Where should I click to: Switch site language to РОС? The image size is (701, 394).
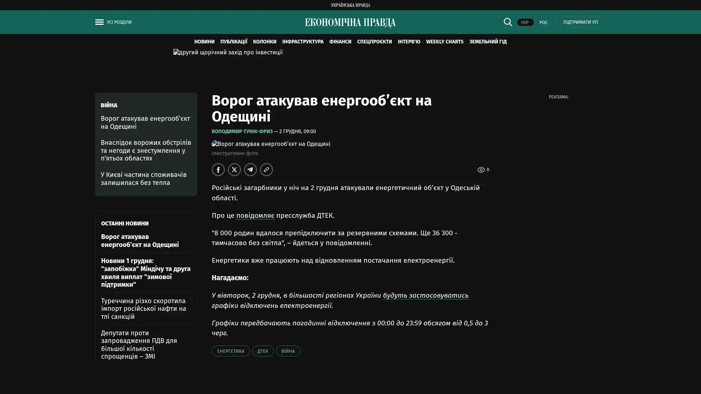click(x=543, y=23)
